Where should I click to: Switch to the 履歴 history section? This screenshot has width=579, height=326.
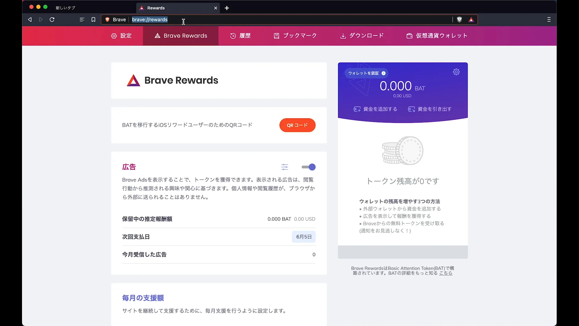[240, 36]
